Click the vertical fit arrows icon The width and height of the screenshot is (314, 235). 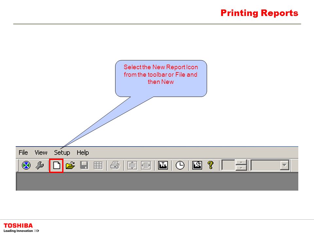132,165
